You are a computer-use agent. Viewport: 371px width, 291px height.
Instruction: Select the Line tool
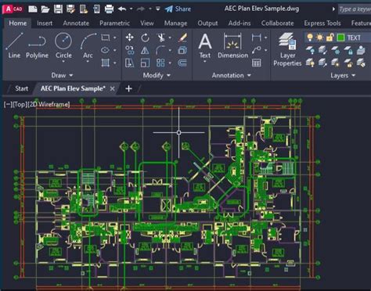coord(14,45)
